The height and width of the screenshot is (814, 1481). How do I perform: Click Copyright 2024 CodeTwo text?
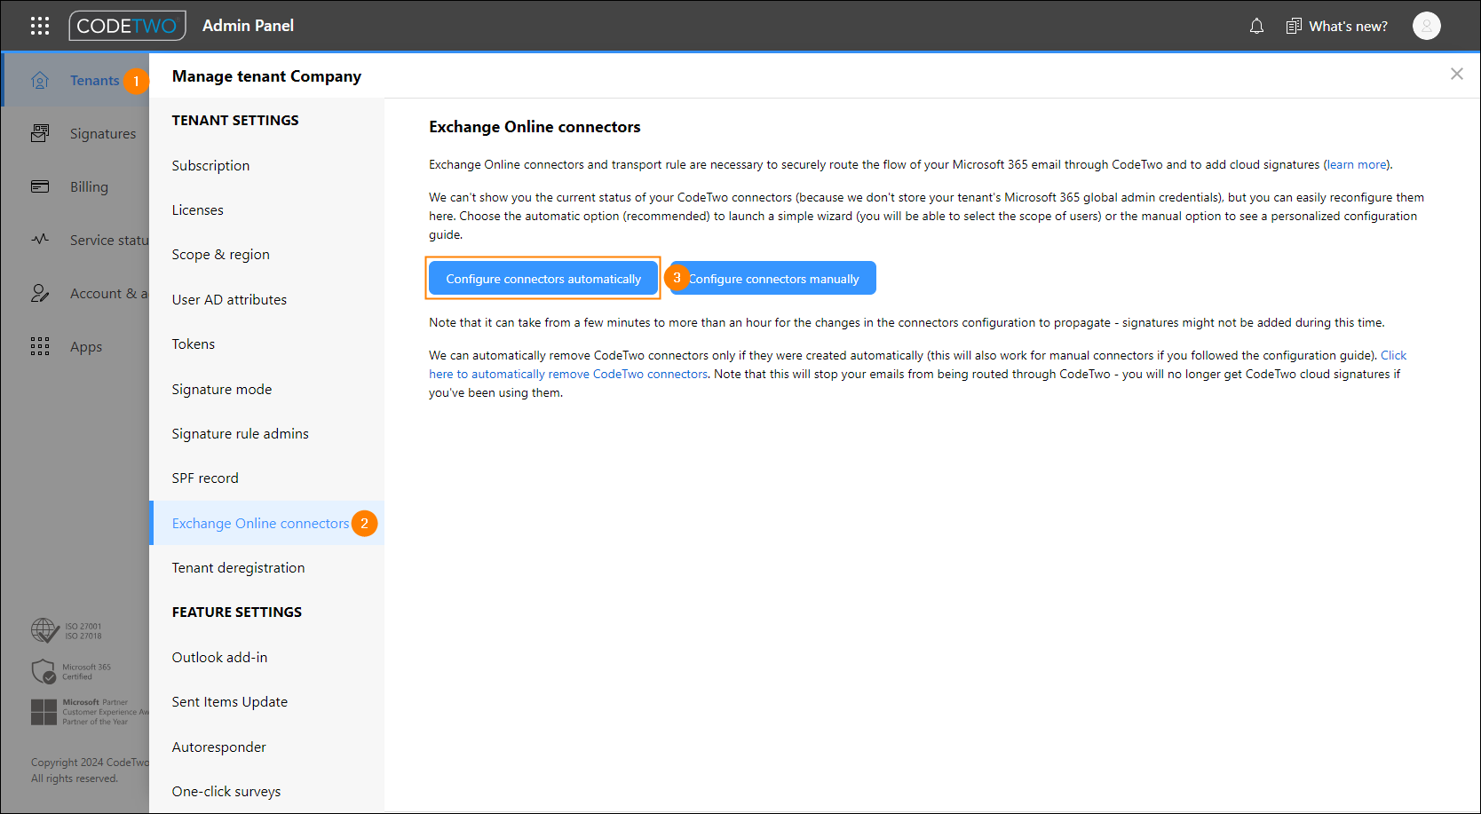[x=90, y=763]
